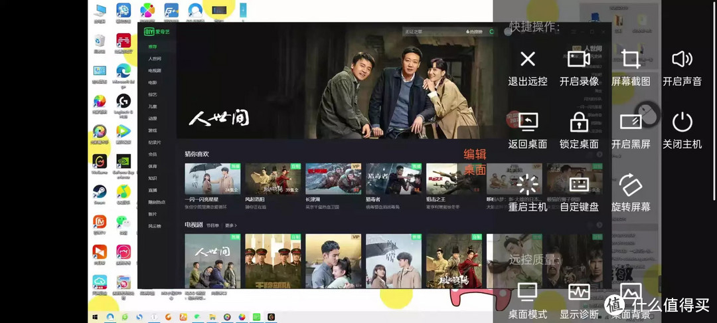Viewport: 717px width, 323px height.
Task: Tap the 退出远控 X icon
Action: tap(528, 59)
